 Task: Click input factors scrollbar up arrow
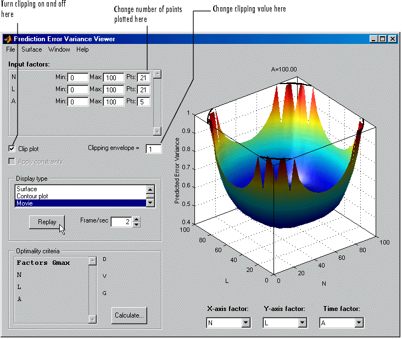157,74
